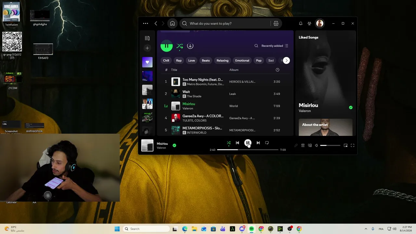Adjust the Spotify volume slider
Screen dimensions: 416x234
point(330,145)
